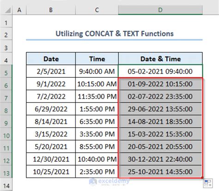Select cell containing 11:35:00 PM
This screenshot has width=219, height=191.
97,96
